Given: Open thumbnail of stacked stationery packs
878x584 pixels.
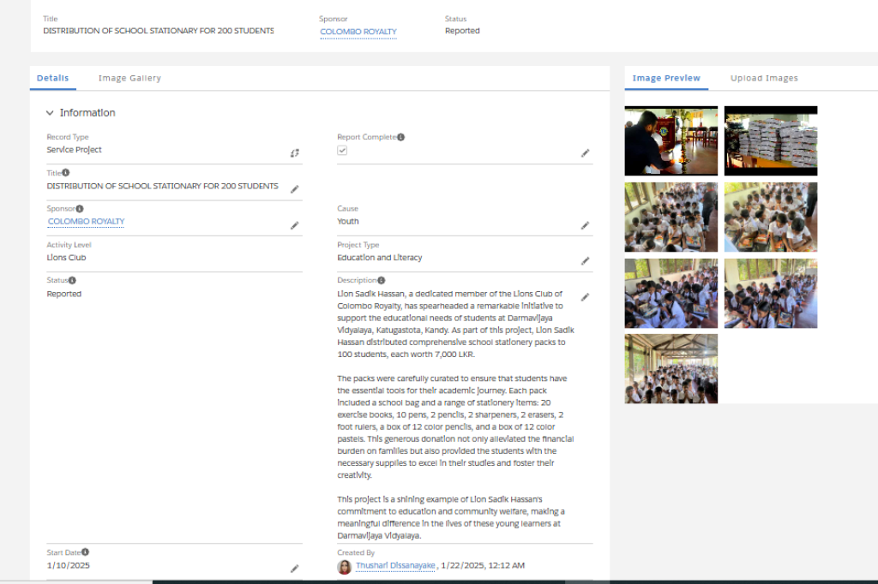Looking at the screenshot, I should (x=771, y=141).
